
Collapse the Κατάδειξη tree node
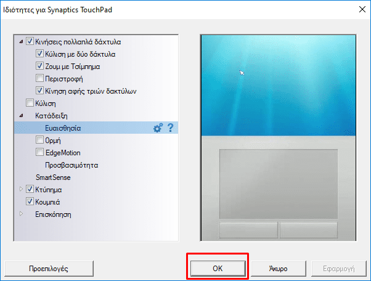click(22, 116)
